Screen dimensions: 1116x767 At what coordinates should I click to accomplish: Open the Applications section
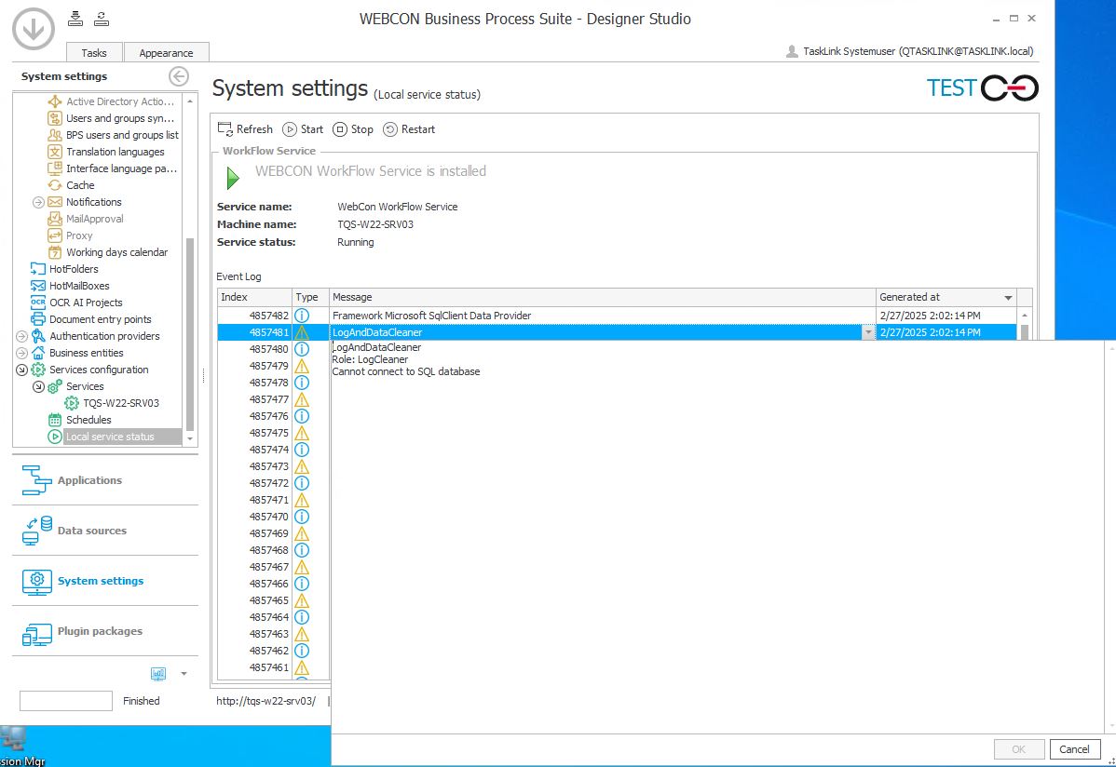[x=105, y=480]
